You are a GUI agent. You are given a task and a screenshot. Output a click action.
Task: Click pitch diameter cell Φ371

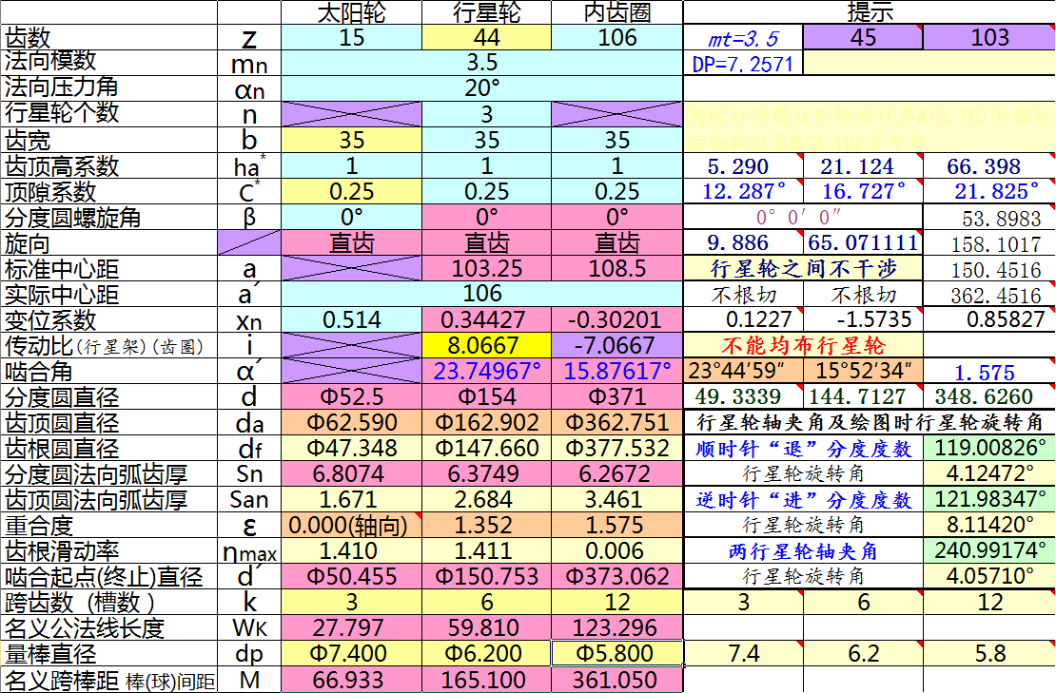(616, 396)
